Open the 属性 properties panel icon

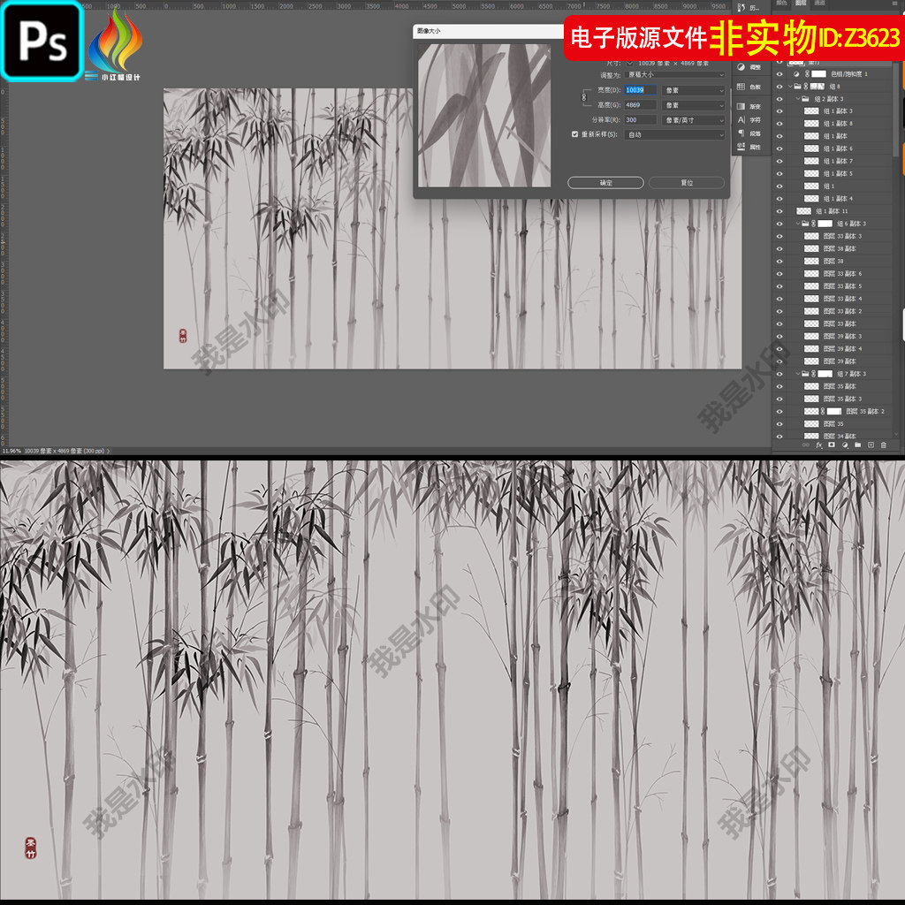[741, 147]
